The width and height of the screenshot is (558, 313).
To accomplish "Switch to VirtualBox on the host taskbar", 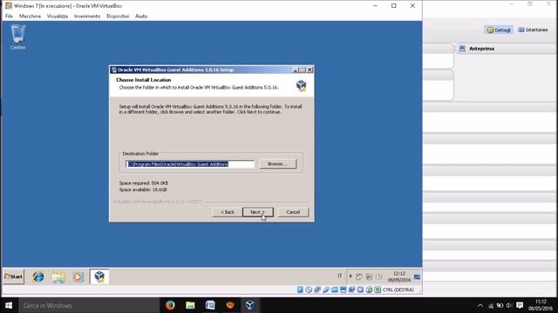I will click(250, 305).
